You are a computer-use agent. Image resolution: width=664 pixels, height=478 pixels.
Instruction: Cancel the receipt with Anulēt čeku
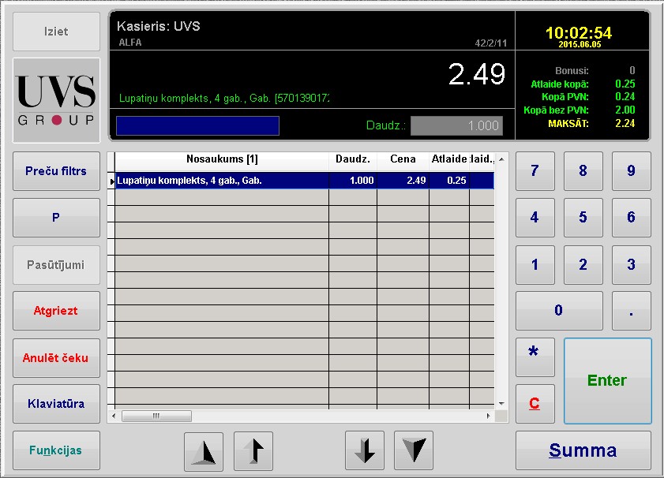tap(56, 358)
